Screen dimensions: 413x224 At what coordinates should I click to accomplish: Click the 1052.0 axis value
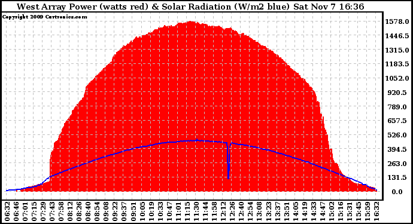pos(397,78)
